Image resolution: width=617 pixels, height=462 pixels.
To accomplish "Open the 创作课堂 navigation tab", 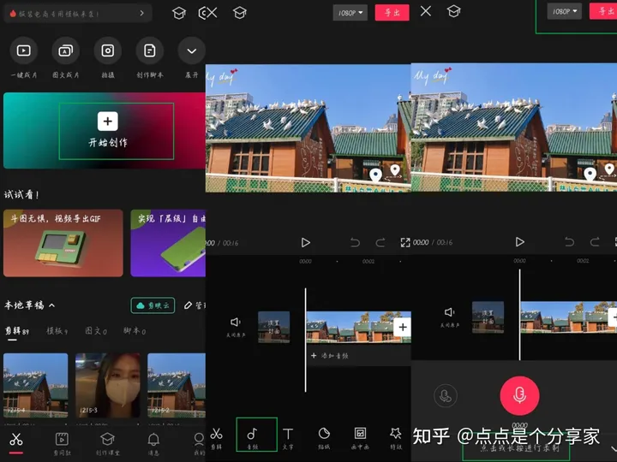I will coord(107,444).
